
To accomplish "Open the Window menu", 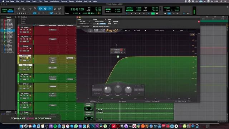I will point(79,1).
